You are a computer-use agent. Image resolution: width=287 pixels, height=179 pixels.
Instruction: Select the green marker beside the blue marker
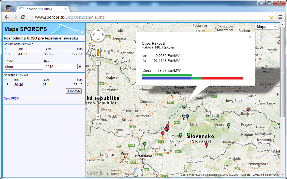184,117
